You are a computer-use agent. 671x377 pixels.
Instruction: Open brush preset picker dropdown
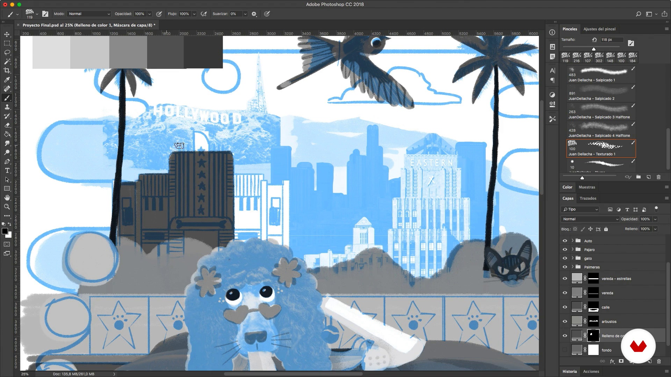(37, 14)
